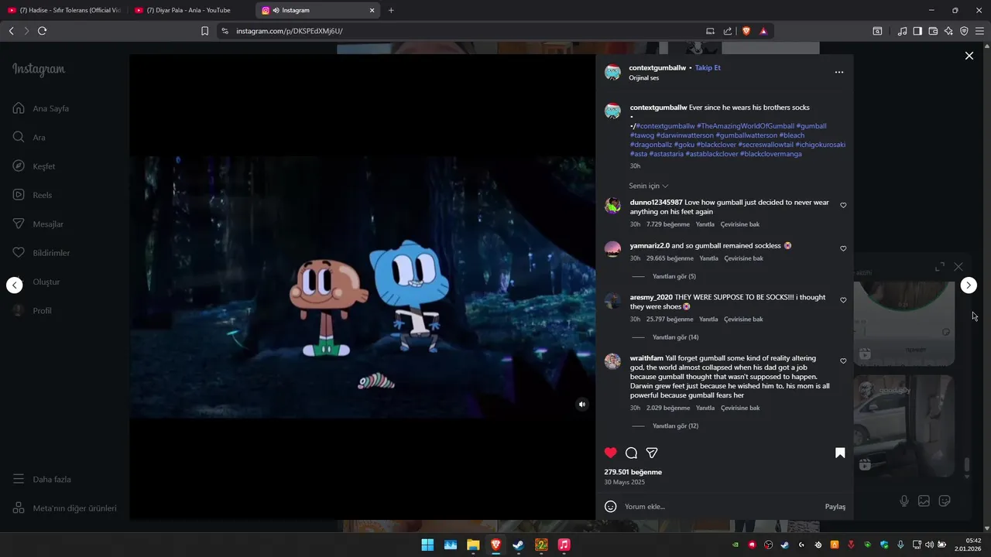991x557 pixels.
Task: Open Windows Start menu
Action: point(427,545)
